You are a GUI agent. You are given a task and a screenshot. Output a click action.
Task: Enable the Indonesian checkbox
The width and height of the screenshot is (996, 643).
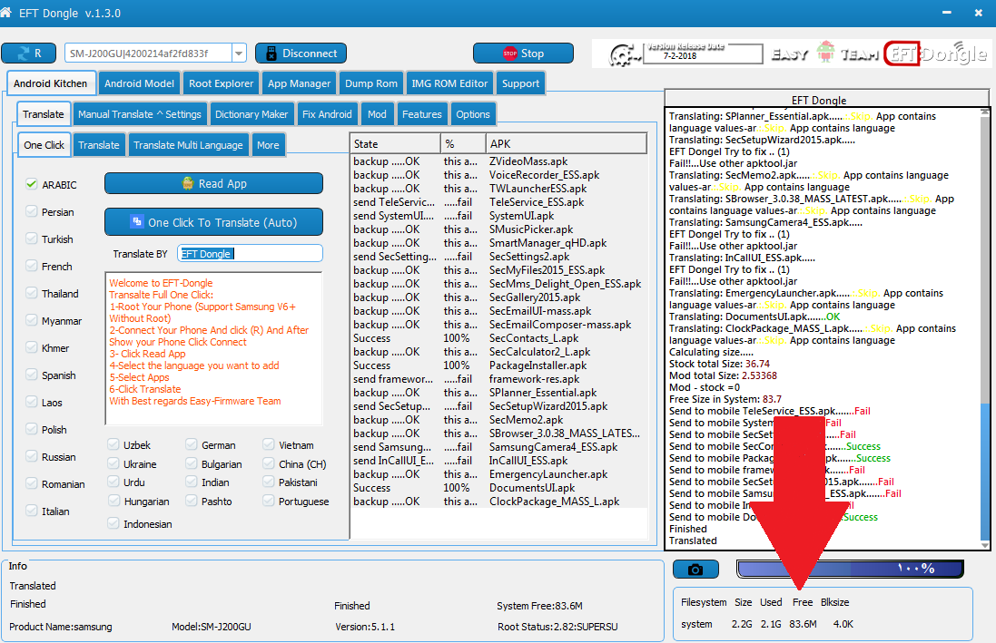tap(113, 523)
